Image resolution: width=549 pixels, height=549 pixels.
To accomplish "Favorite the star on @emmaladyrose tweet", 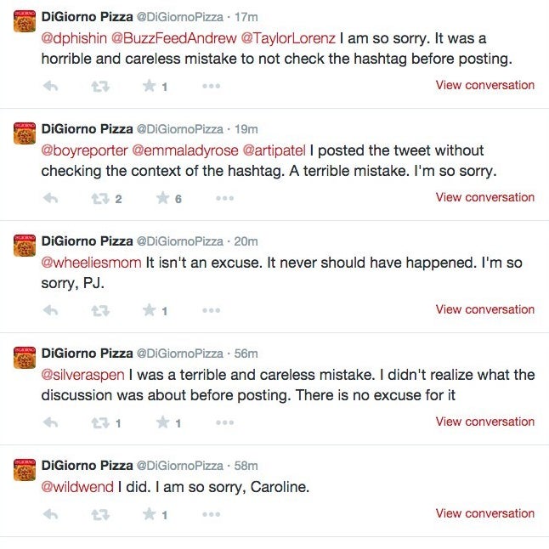I will click(163, 198).
